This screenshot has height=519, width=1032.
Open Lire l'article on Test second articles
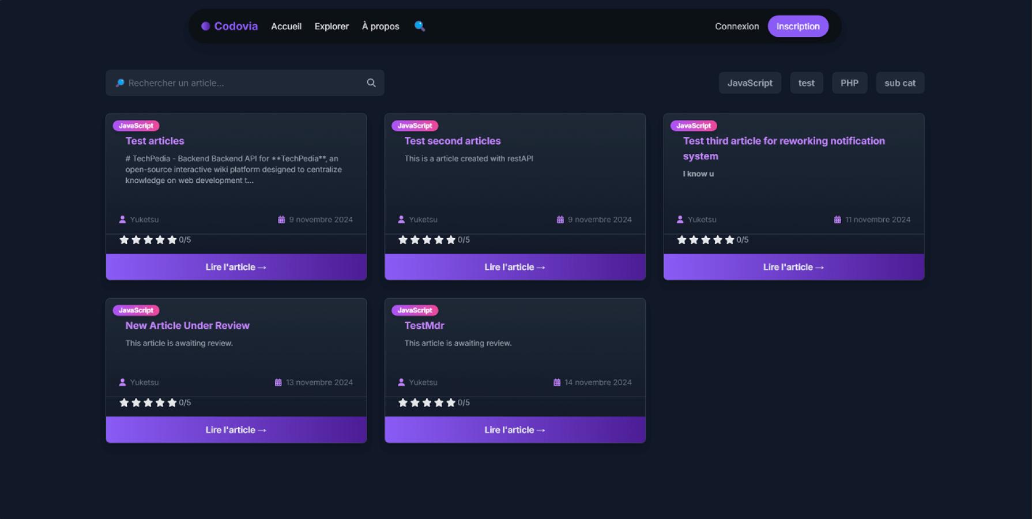514,266
